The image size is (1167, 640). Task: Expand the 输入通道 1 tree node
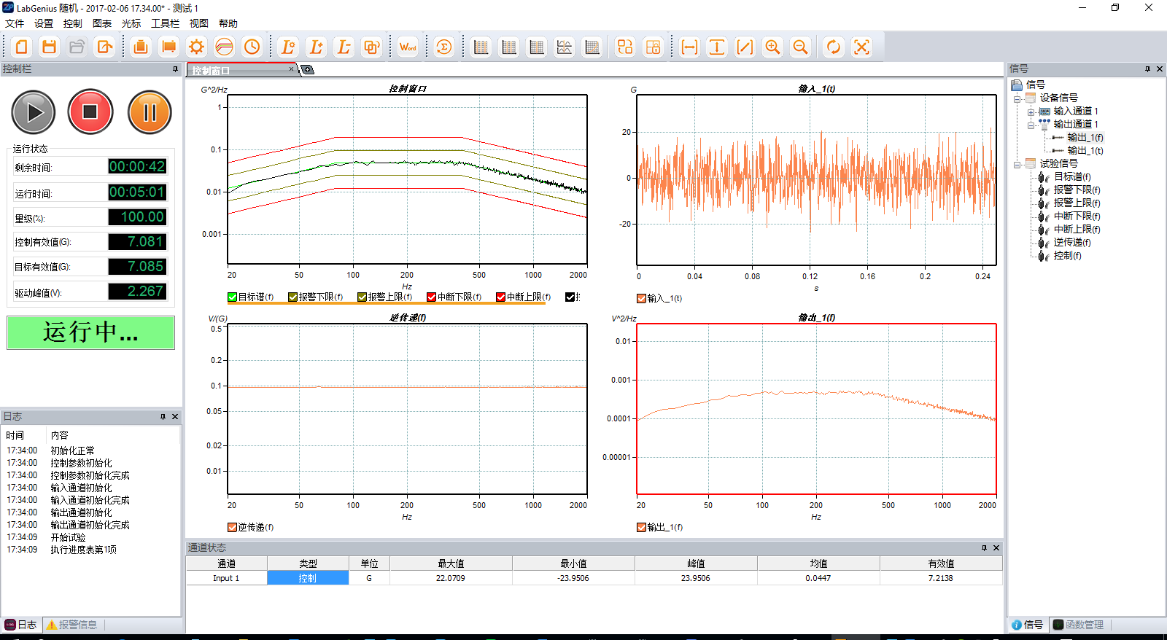point(1031,112)
